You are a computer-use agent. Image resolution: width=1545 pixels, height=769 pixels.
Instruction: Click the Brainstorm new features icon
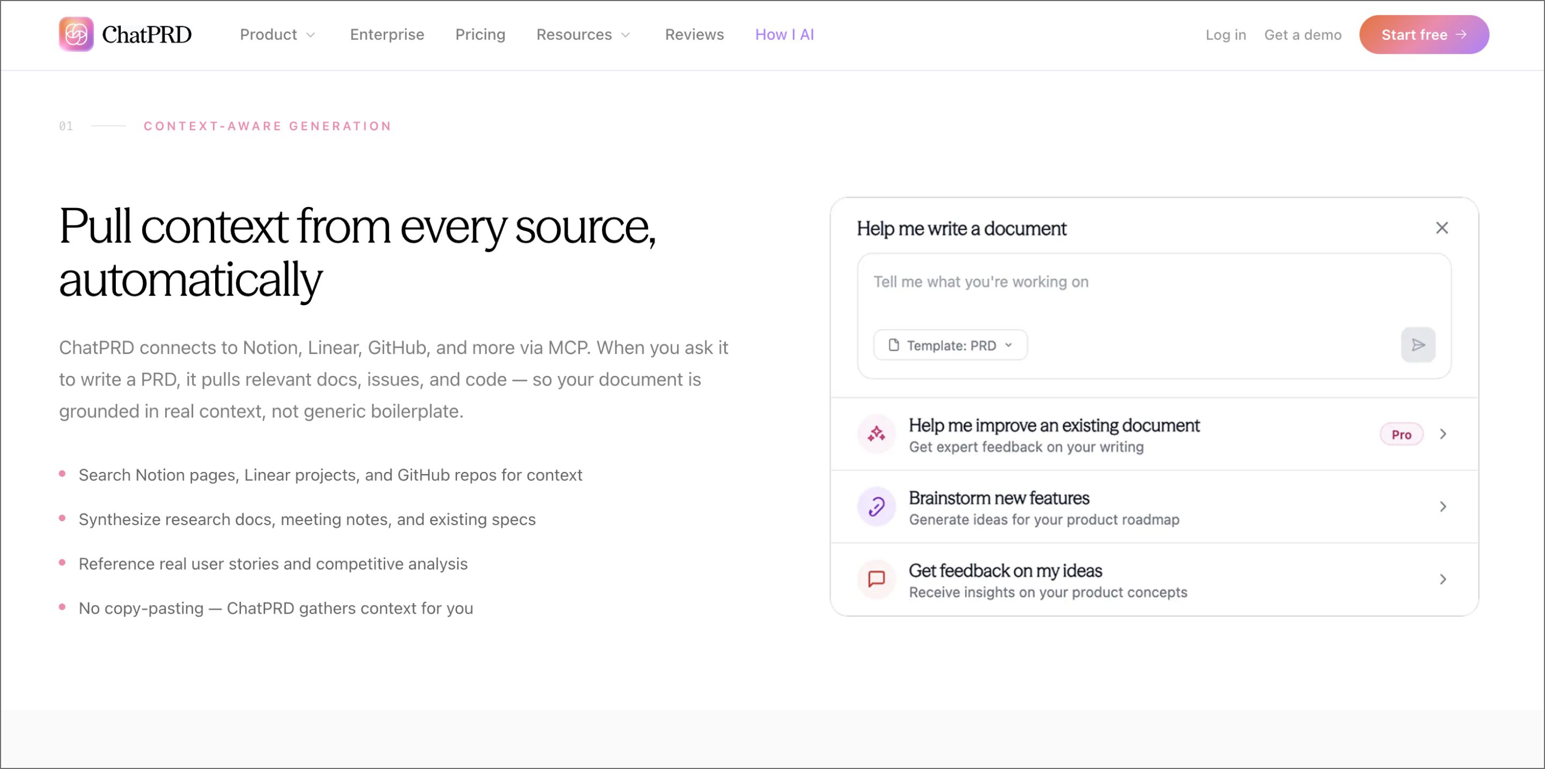click(x=876, y=507)
